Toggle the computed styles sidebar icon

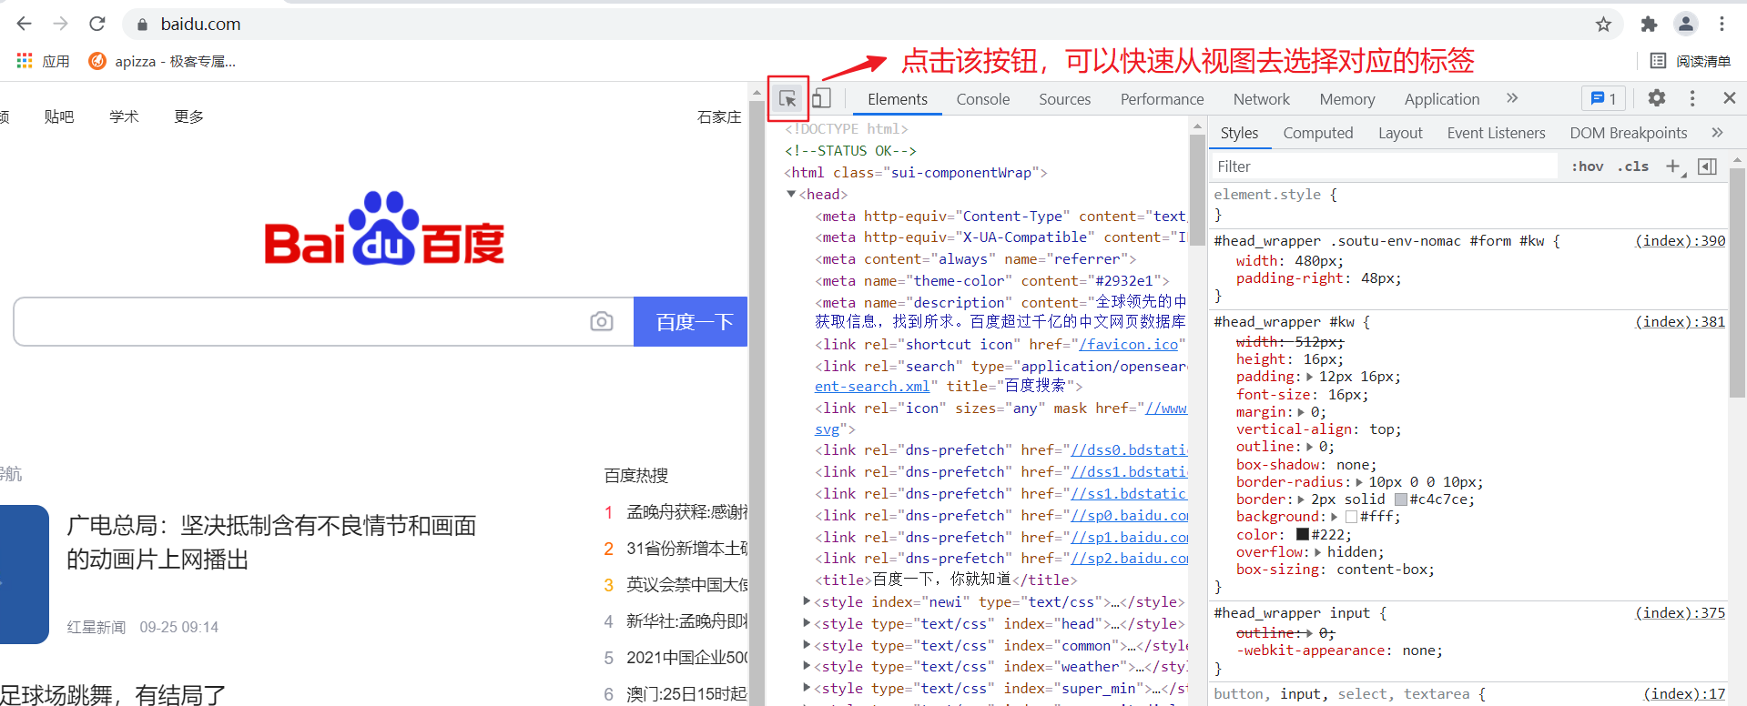pos(1708,166)
